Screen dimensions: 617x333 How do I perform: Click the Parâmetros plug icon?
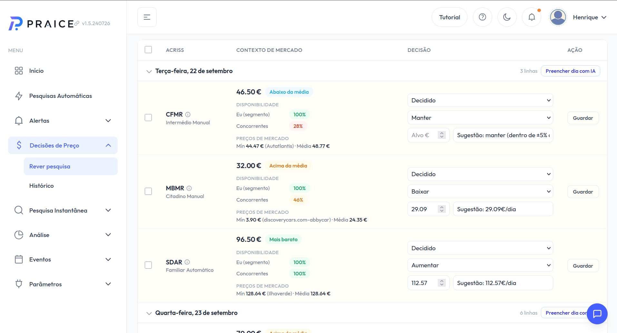tap(19, 284)
